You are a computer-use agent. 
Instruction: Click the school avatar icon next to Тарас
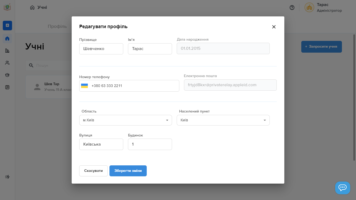click(309, 8)
